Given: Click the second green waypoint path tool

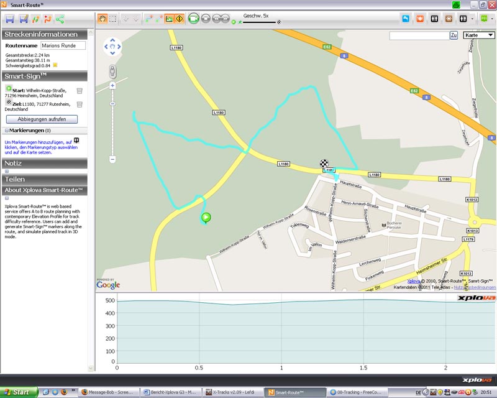Looking at the screenshot, I should pyautogui.click(x=159, y=19).
